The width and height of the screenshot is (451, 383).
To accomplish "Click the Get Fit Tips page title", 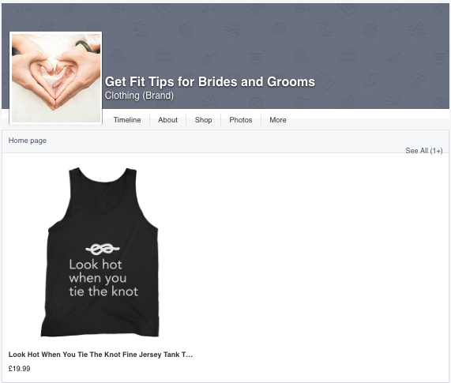I will click(x=210, y=81).
